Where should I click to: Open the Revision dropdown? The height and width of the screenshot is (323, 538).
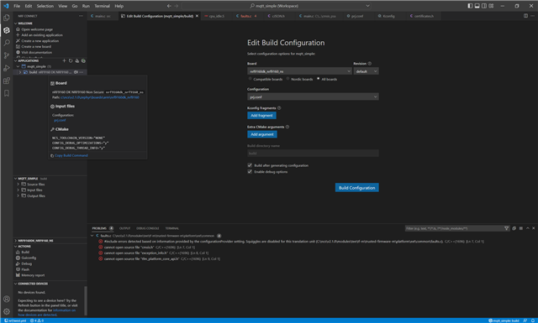[367, 71]
